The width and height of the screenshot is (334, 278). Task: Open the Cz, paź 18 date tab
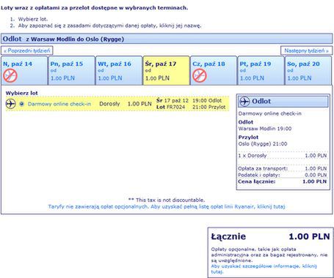click(214, 70)
